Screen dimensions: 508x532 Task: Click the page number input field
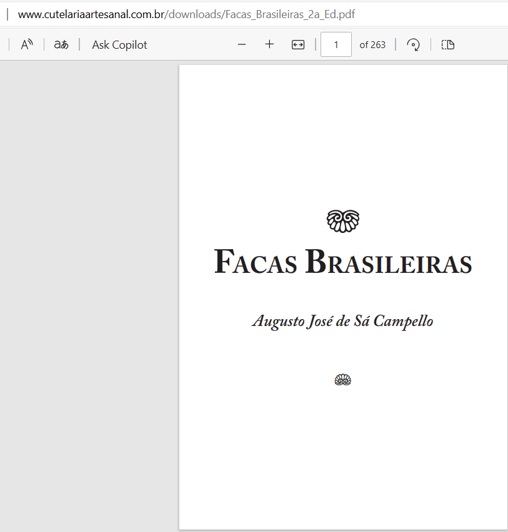(336, 44)
